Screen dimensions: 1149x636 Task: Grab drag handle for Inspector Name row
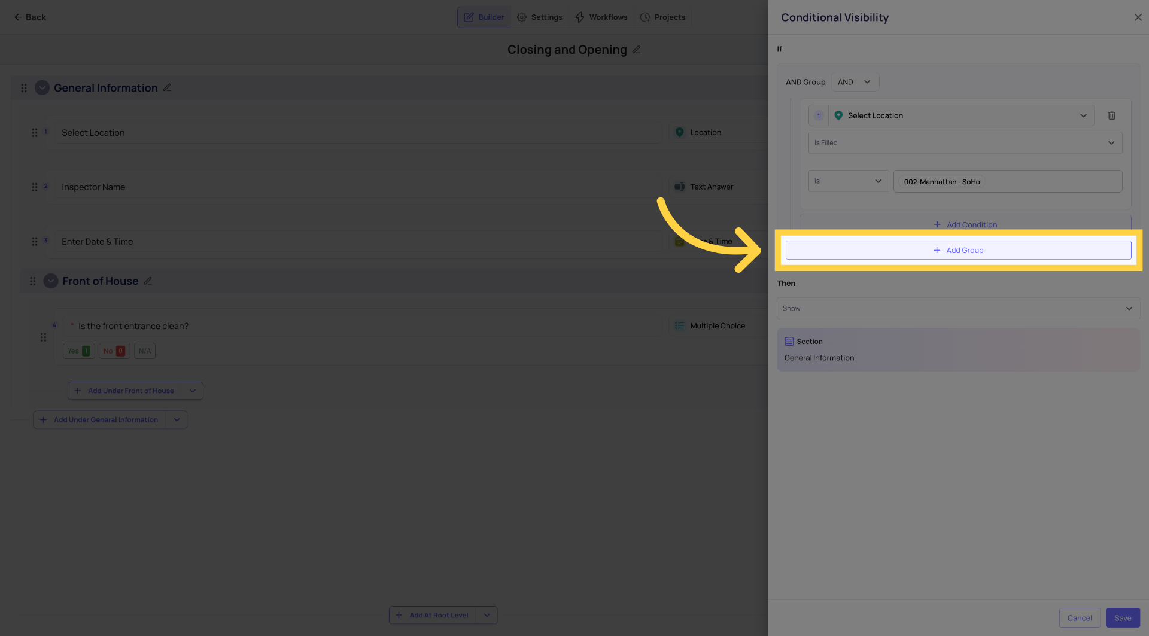(34, 187)
